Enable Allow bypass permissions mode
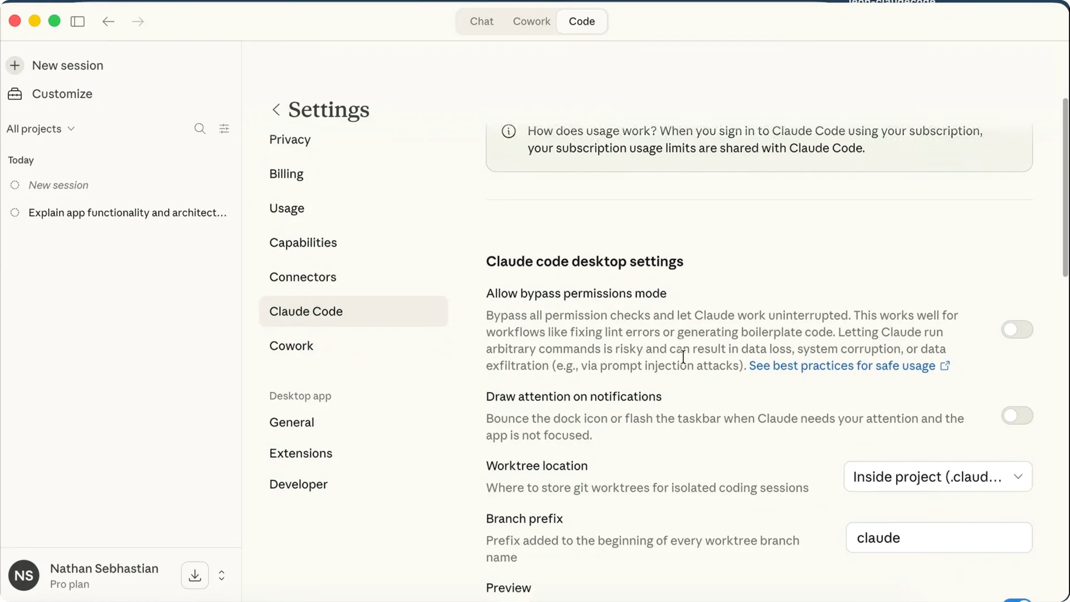This screenshot has width=1070, height=602. point(1017,329)
